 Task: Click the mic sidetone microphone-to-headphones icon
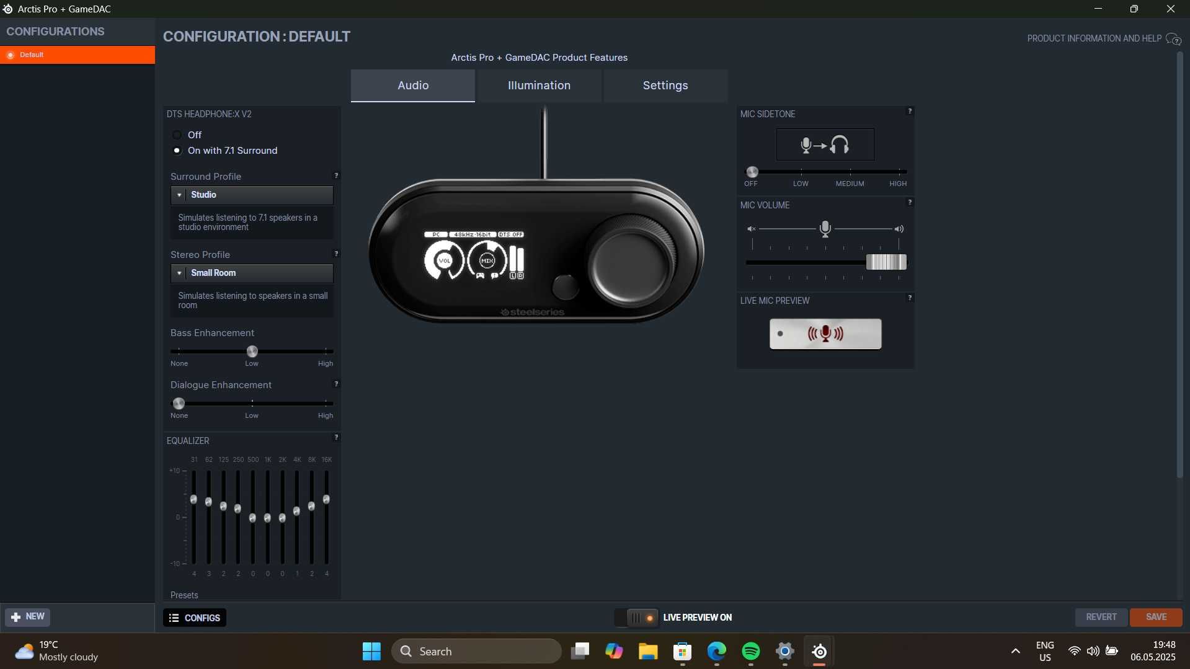[x=825, y=144]
